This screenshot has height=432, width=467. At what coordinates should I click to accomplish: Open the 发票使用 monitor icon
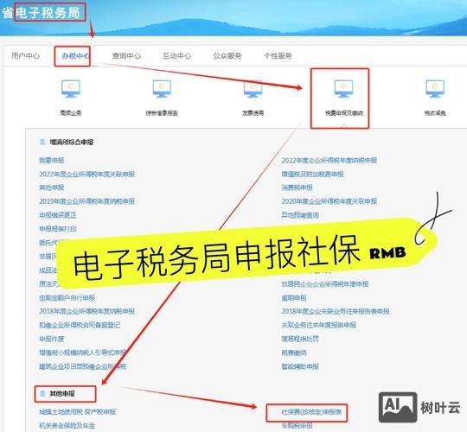(x=253, y=88)
